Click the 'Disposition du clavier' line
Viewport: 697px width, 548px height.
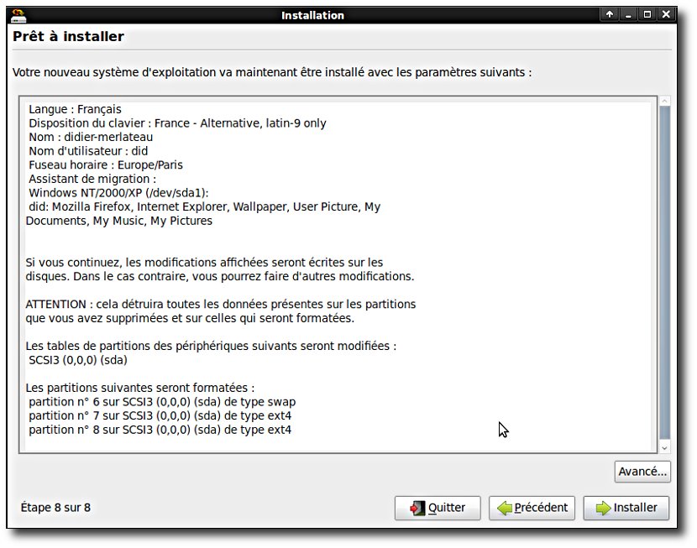point(177,123)
